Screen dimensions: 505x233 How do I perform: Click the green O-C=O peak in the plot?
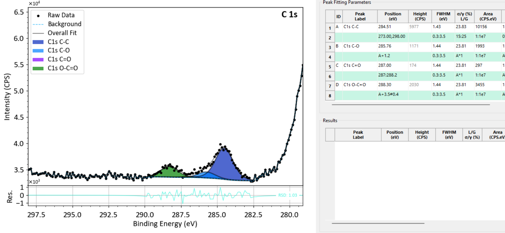(168, 173)
